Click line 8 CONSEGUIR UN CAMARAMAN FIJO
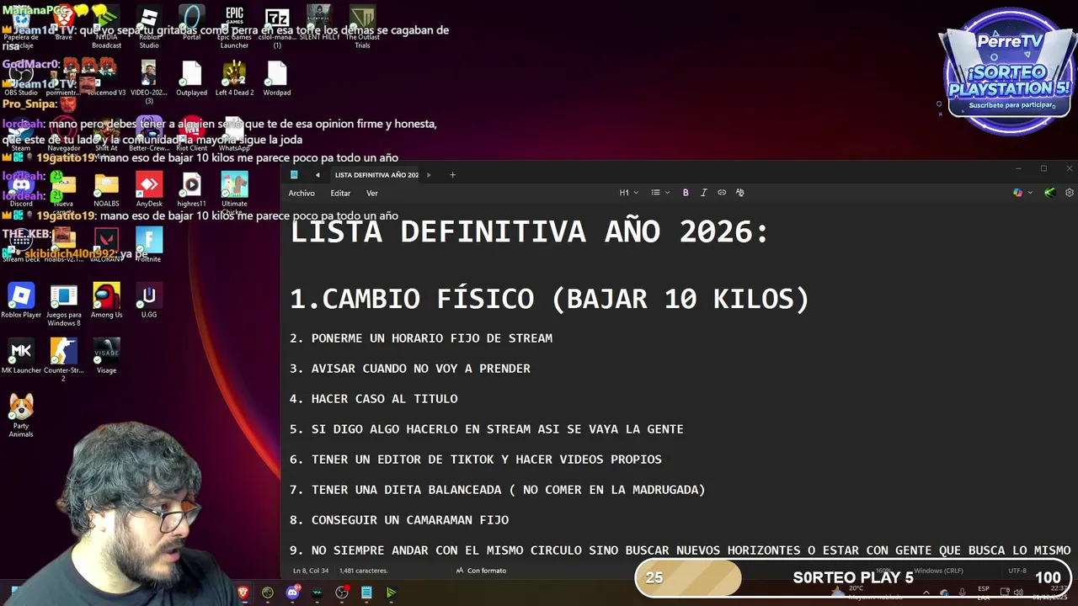 [x=399, y=520]
